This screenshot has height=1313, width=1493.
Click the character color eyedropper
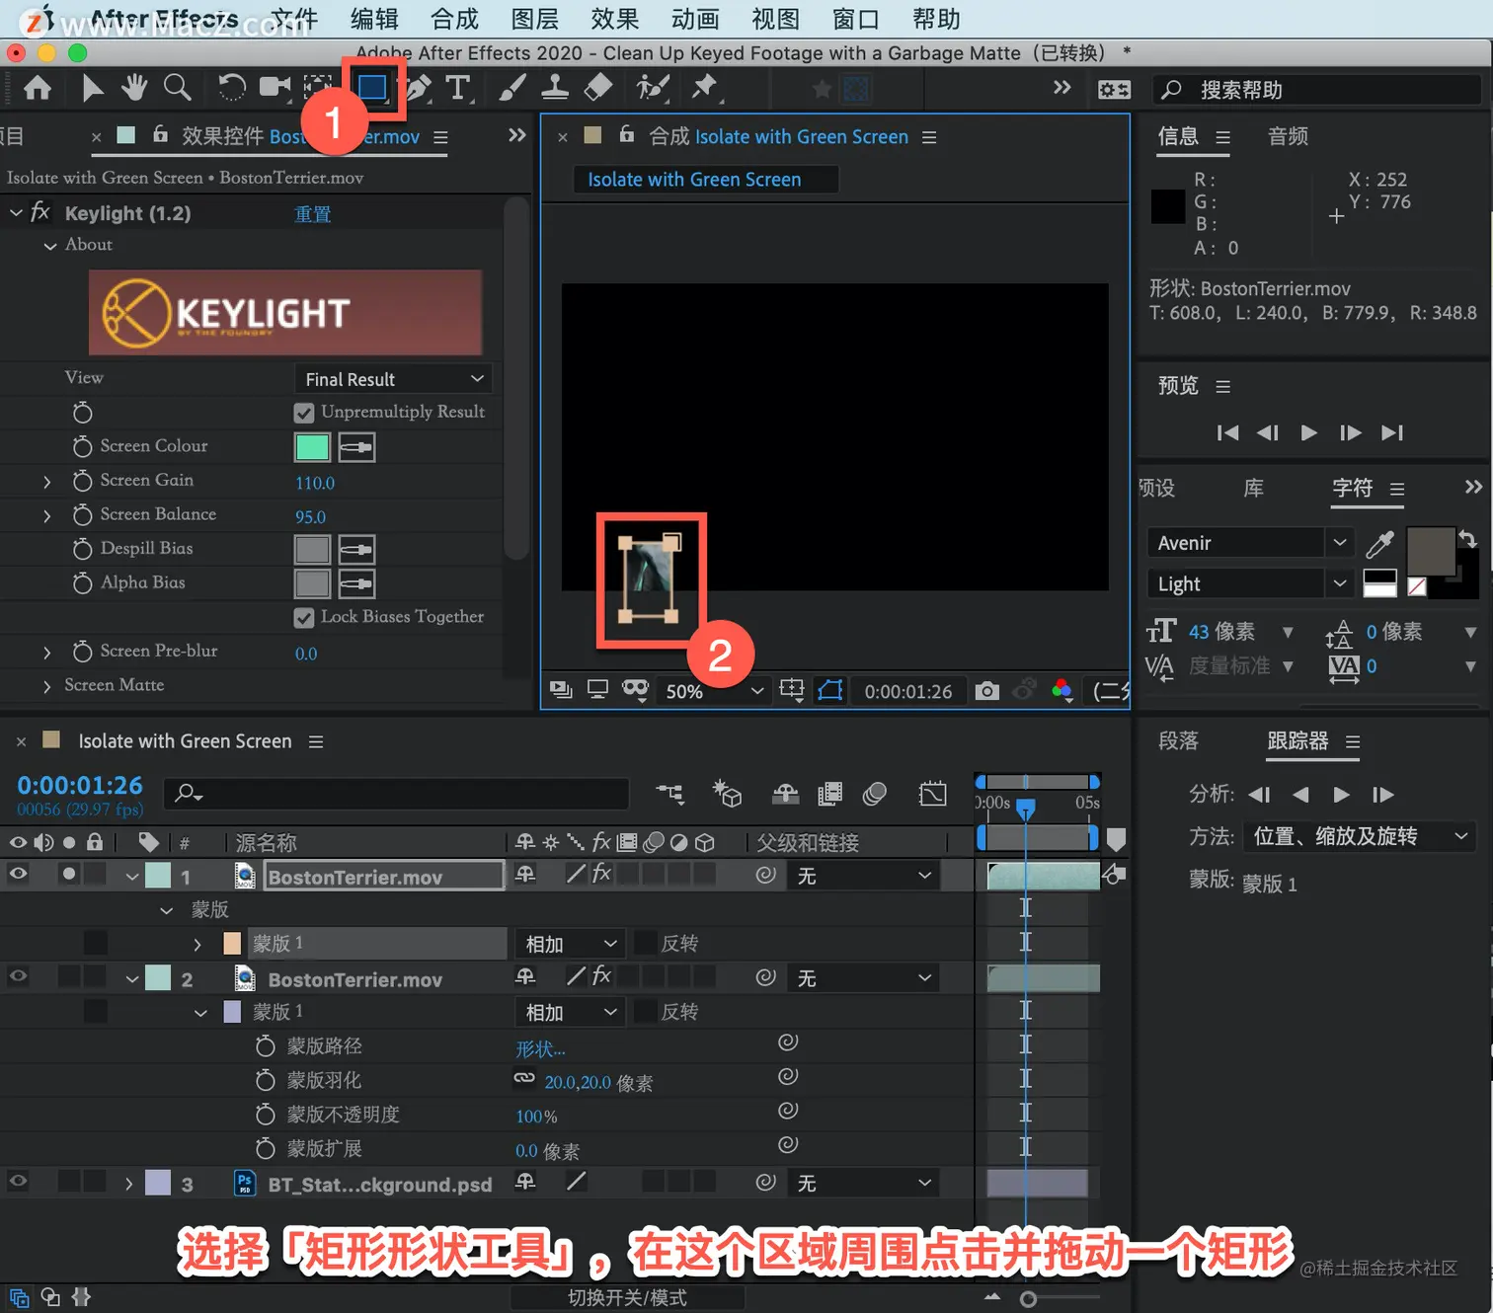pos(1379,543)
